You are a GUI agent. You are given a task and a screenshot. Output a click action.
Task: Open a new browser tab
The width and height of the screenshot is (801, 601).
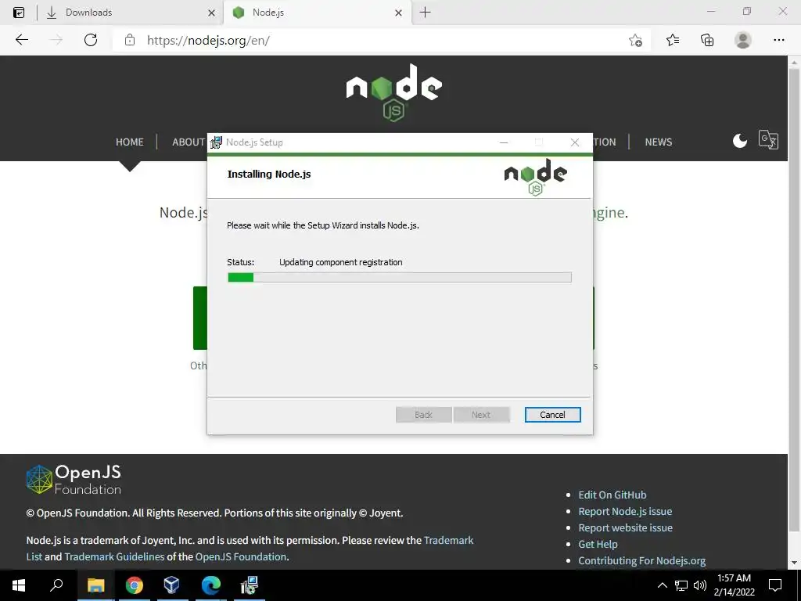[425, 13]
